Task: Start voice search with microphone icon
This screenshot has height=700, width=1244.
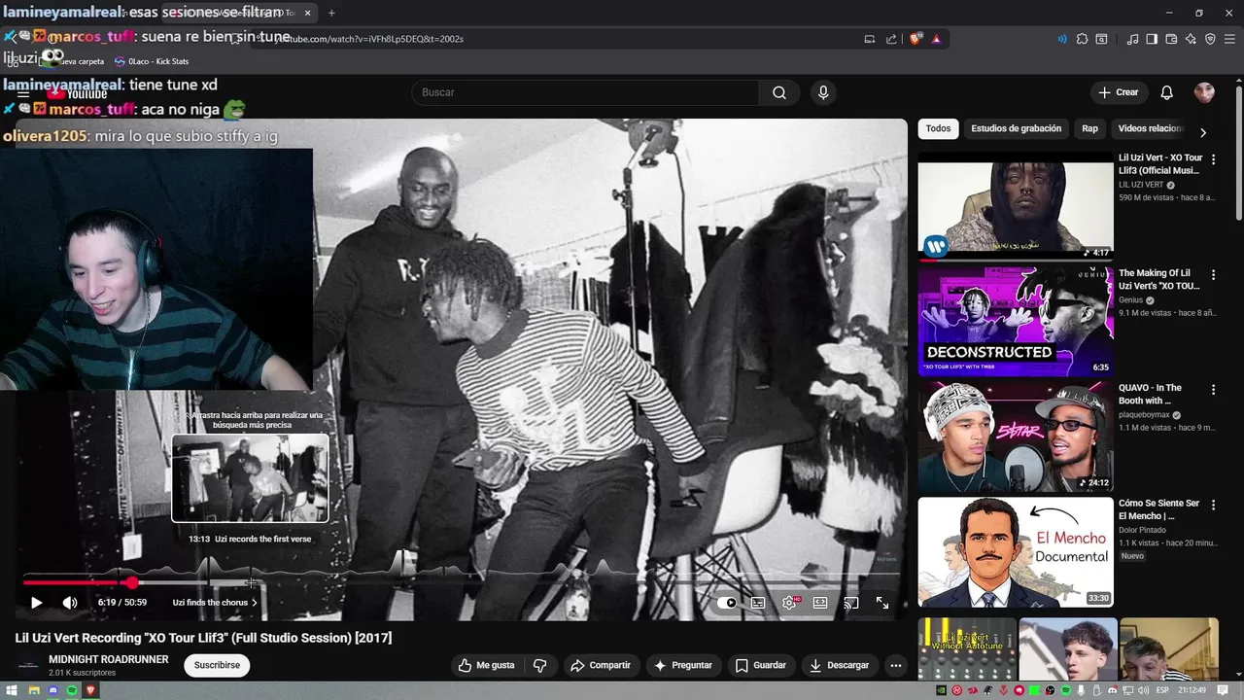Action: pyautogui.click(x=823, y=92)
